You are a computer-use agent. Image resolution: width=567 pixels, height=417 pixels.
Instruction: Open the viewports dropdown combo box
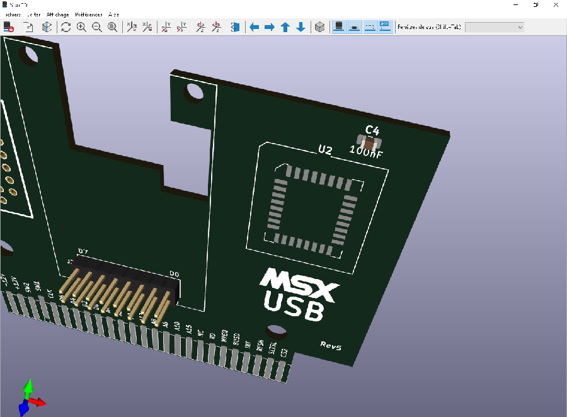tap(495, 27)
